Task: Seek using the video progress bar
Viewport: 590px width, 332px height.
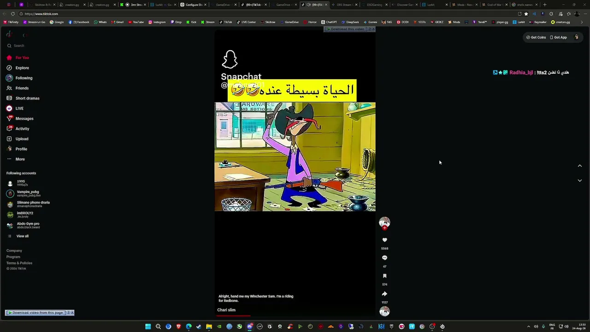Action: [295, 316]
